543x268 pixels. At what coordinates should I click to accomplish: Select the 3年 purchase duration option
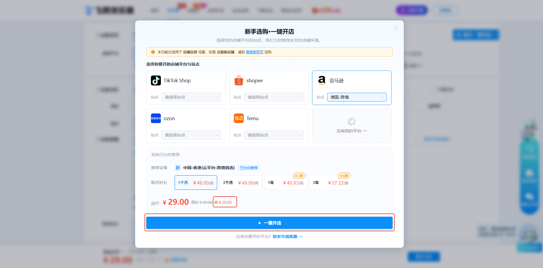click(x=331, y=183)
